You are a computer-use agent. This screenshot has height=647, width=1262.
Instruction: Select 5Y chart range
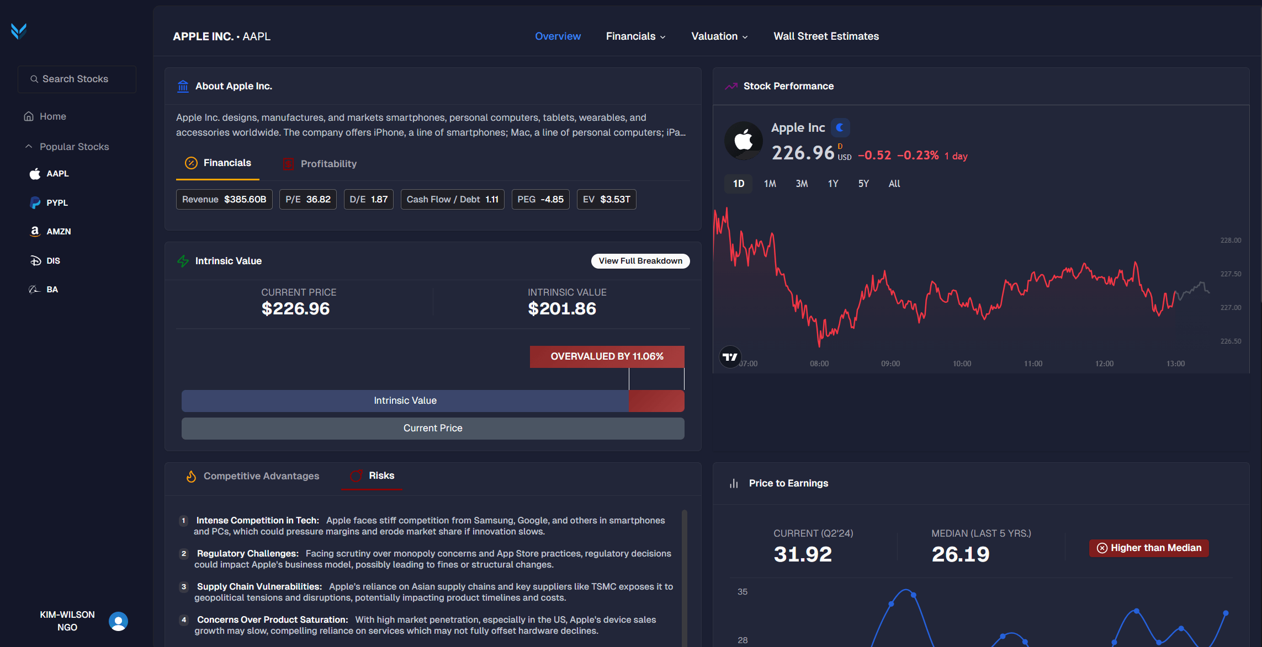coord(863,184)
